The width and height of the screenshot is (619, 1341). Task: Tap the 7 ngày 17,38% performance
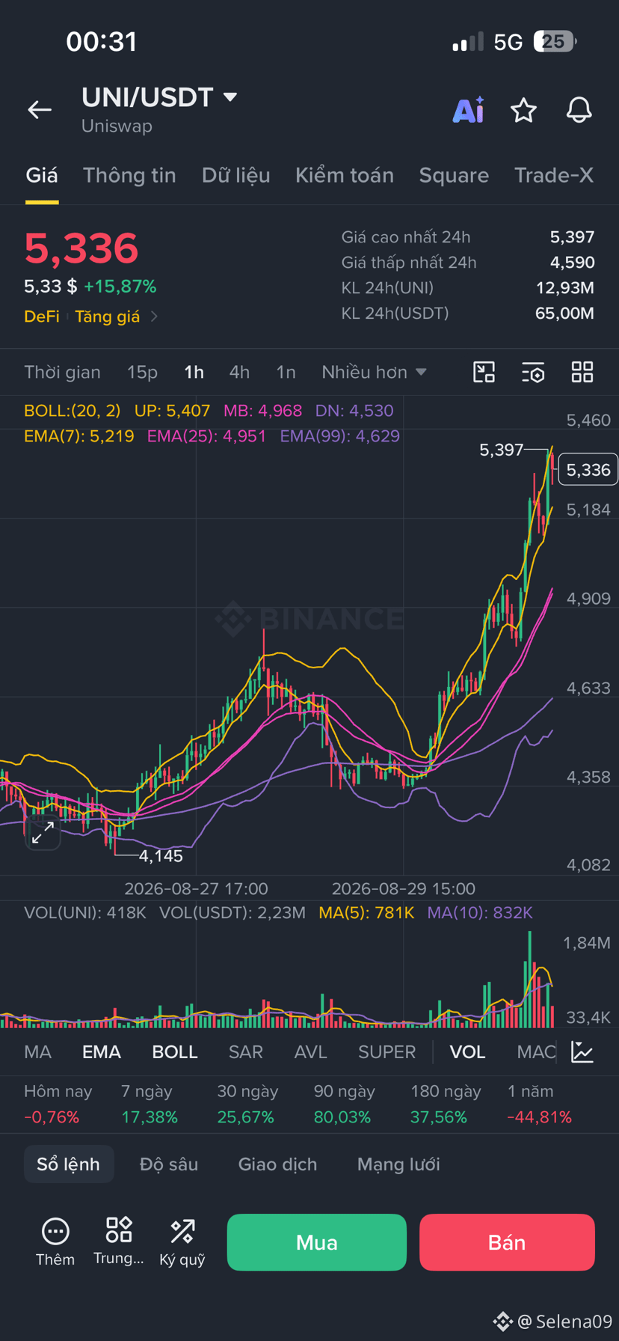tap(150, 1104)
